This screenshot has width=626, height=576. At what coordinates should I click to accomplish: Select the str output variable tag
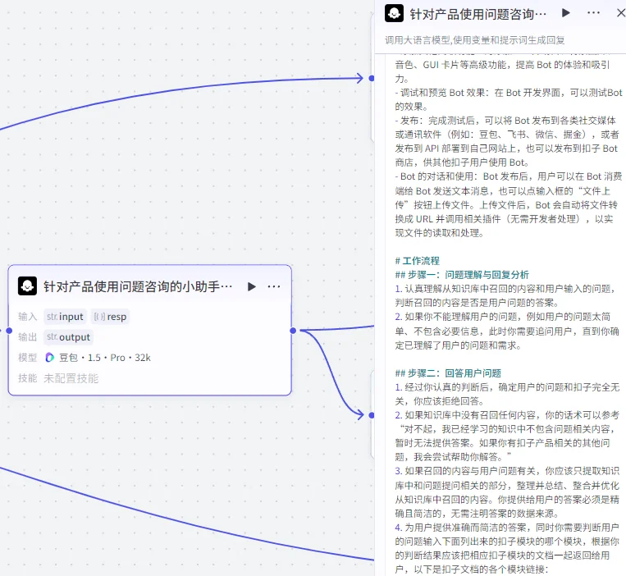(x=68, y=337)
